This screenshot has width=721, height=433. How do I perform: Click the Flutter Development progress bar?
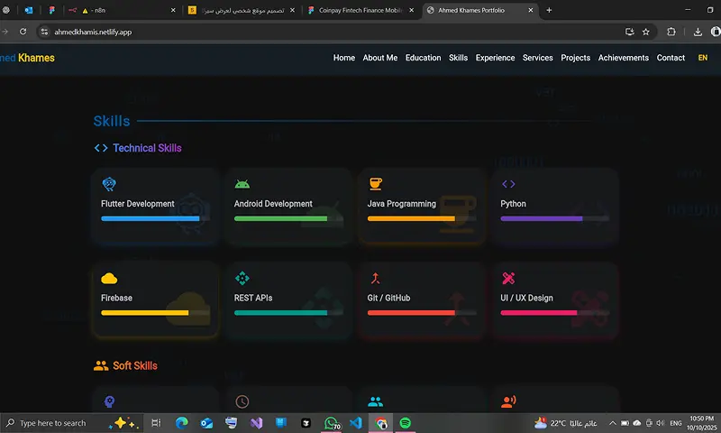pos(155,218)
